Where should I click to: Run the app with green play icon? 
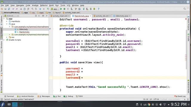[61, 9]
